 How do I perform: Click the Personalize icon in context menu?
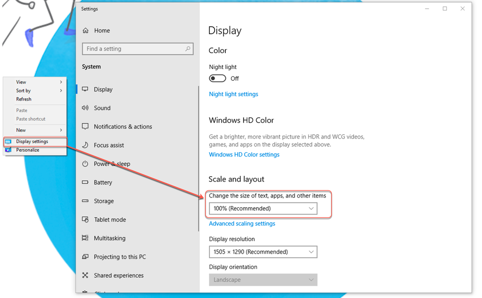click(x=8, y=150)
